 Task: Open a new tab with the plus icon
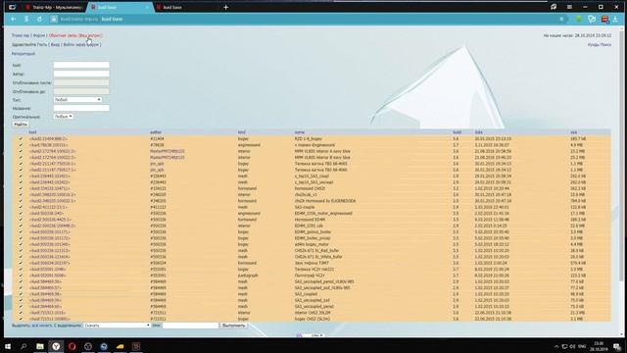(x=226, y=7)
